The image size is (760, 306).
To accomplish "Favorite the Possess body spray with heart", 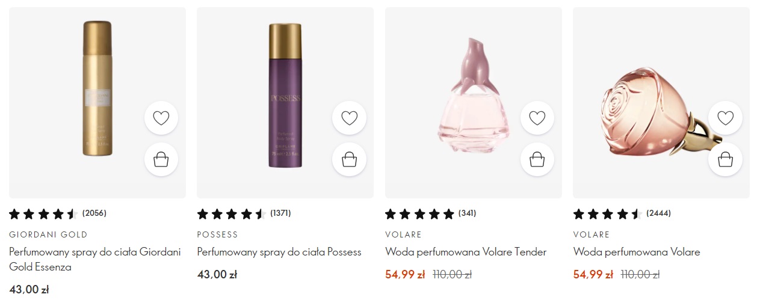I will click(349, 118).
